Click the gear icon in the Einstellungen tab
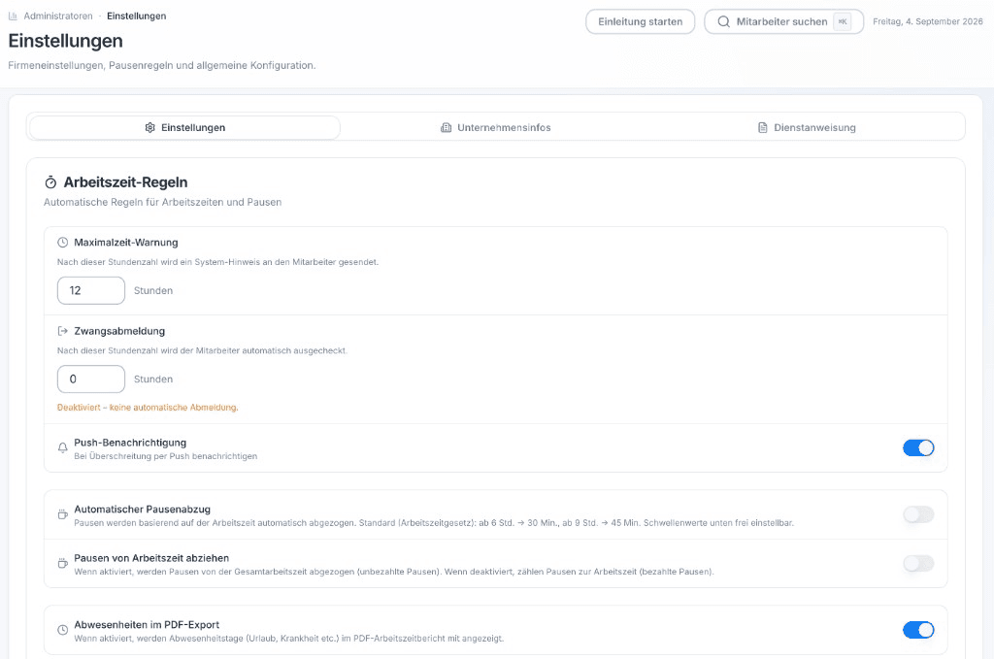Viewport: 994px width, 659px height. coord(150,127)
